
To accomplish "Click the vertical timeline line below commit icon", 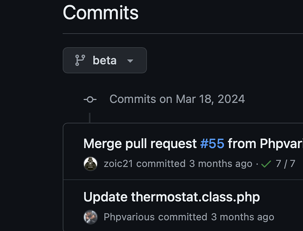I will [90, 118].
